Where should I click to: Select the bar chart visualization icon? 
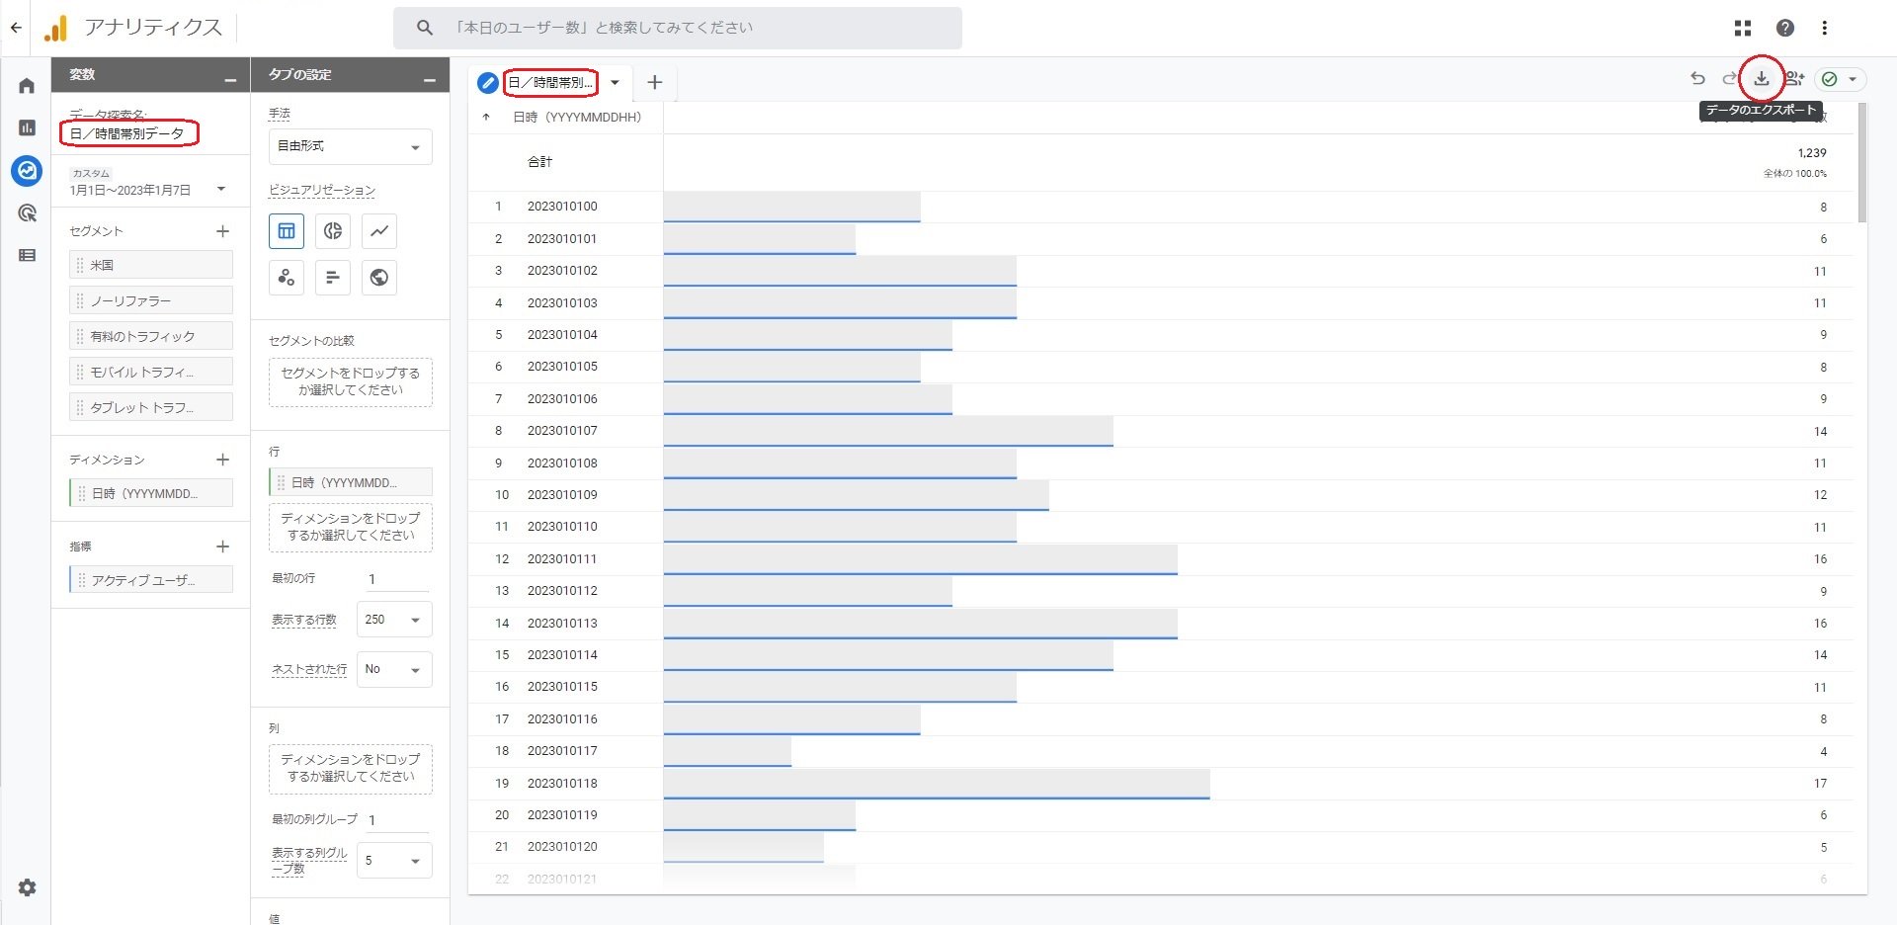(333, 278)
